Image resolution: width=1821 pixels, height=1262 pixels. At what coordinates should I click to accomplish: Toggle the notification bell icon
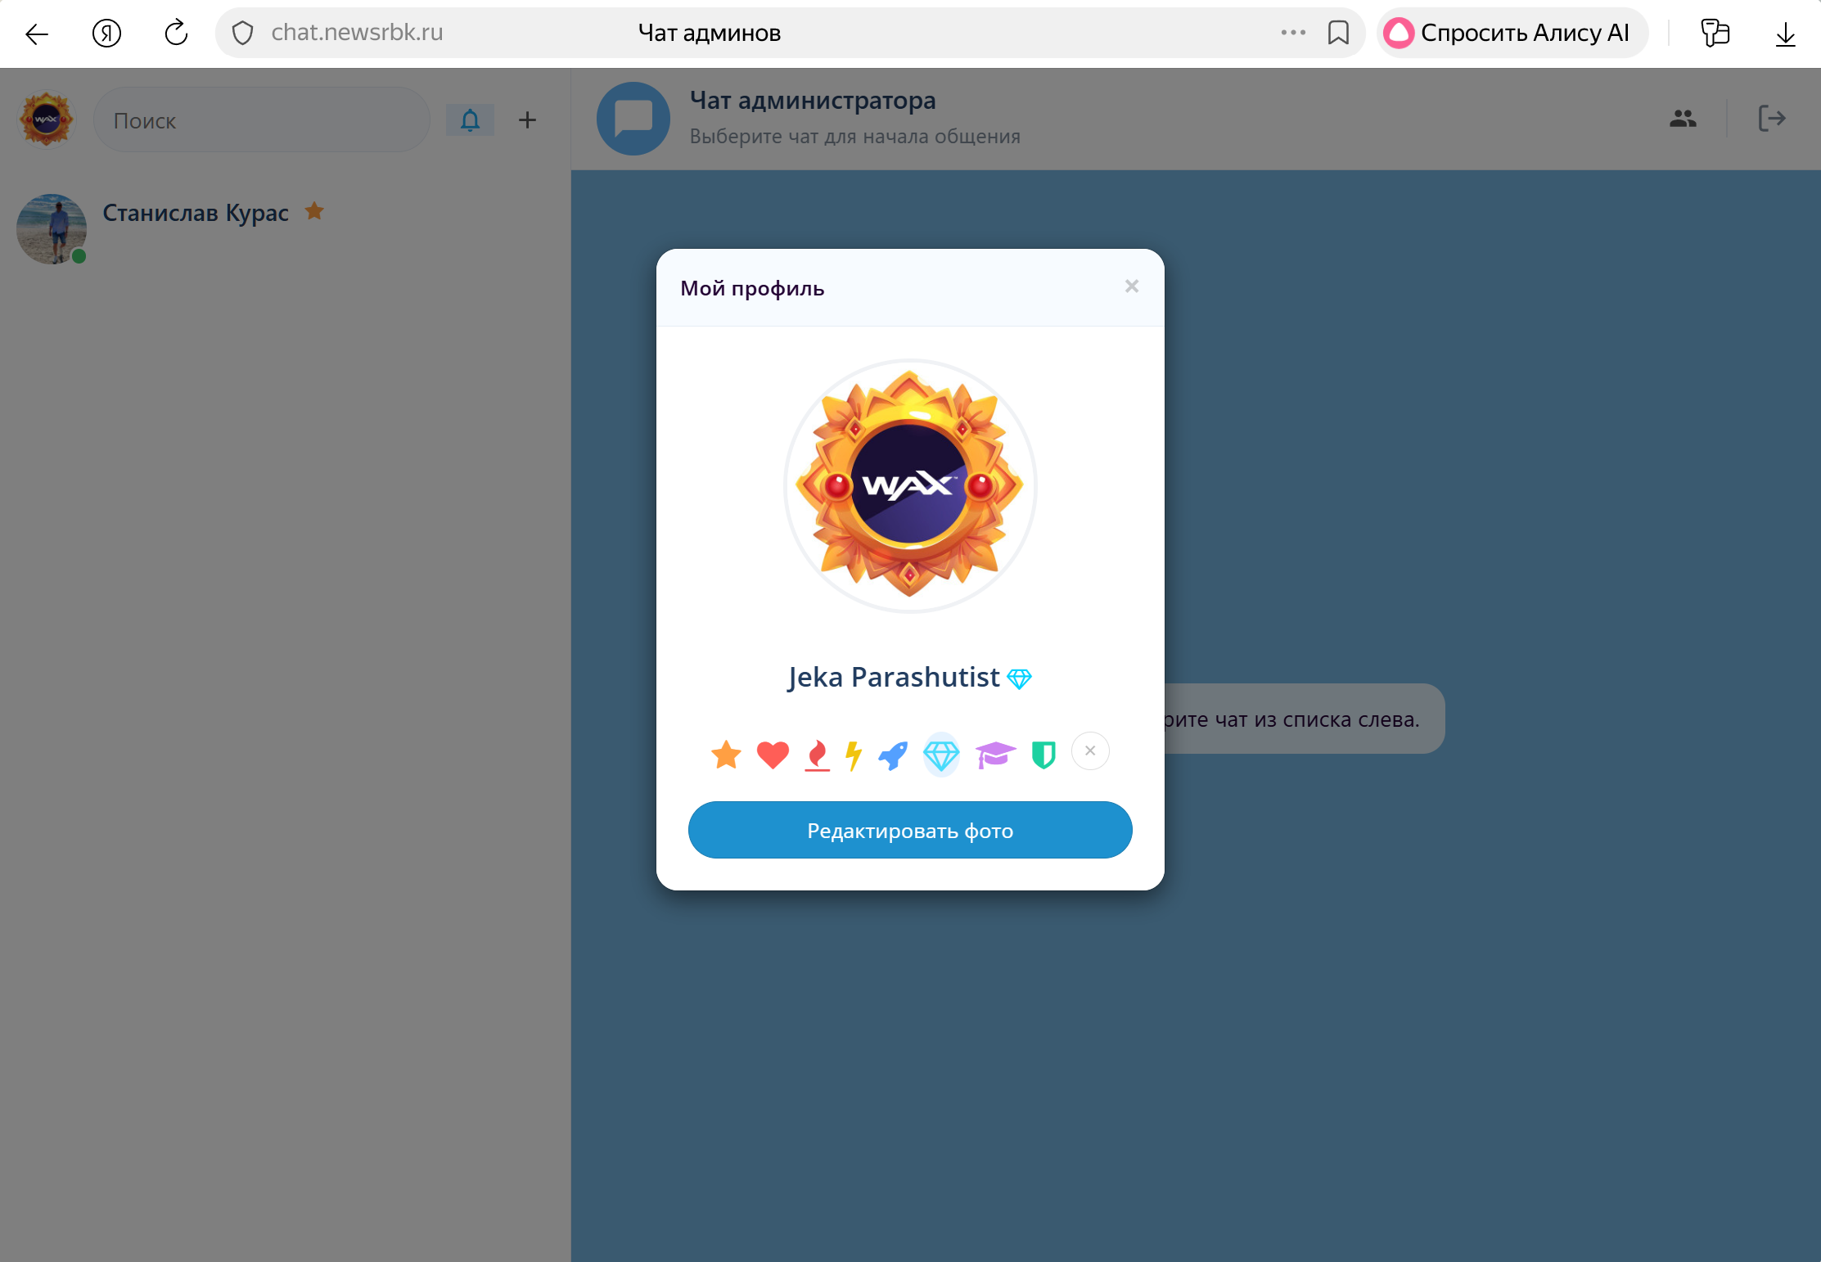[x=470, y=120]
